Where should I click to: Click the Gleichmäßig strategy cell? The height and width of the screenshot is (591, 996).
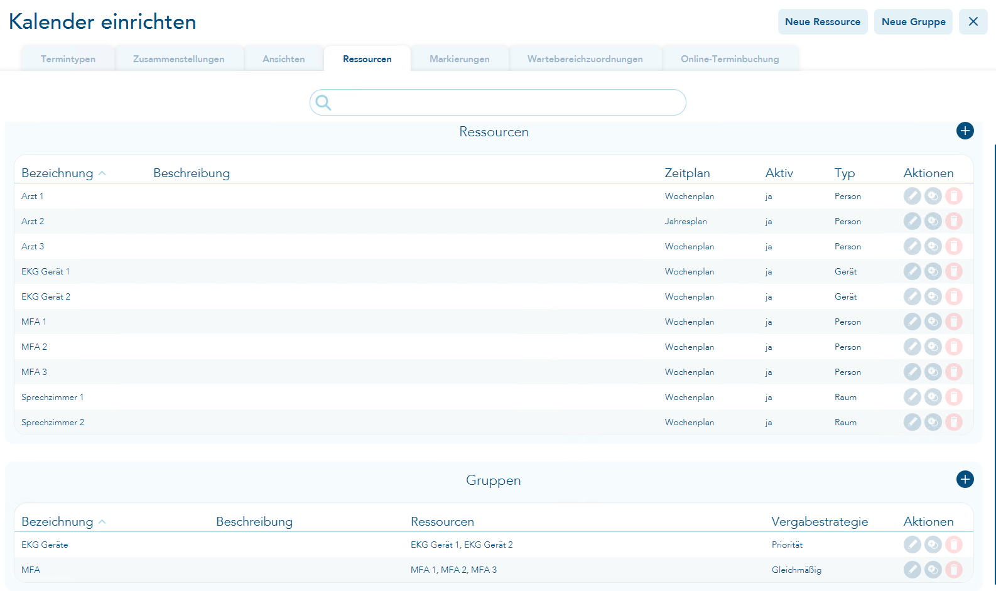click(796, 570)
